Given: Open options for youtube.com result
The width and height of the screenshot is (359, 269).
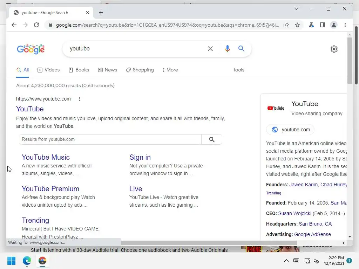Looking at the screenshot, I should [80, 99].
